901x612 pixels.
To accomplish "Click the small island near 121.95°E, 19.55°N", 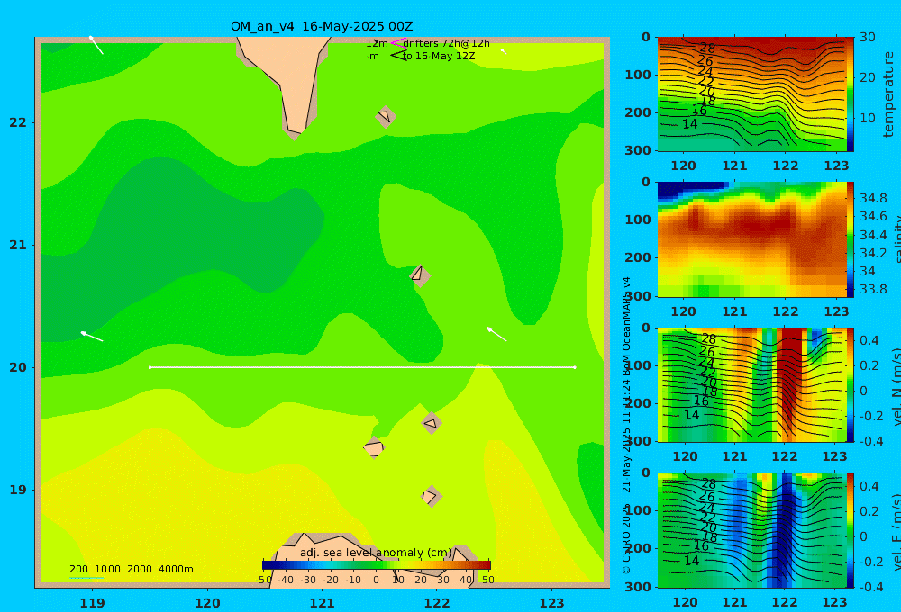I will (x=432, y=424).
